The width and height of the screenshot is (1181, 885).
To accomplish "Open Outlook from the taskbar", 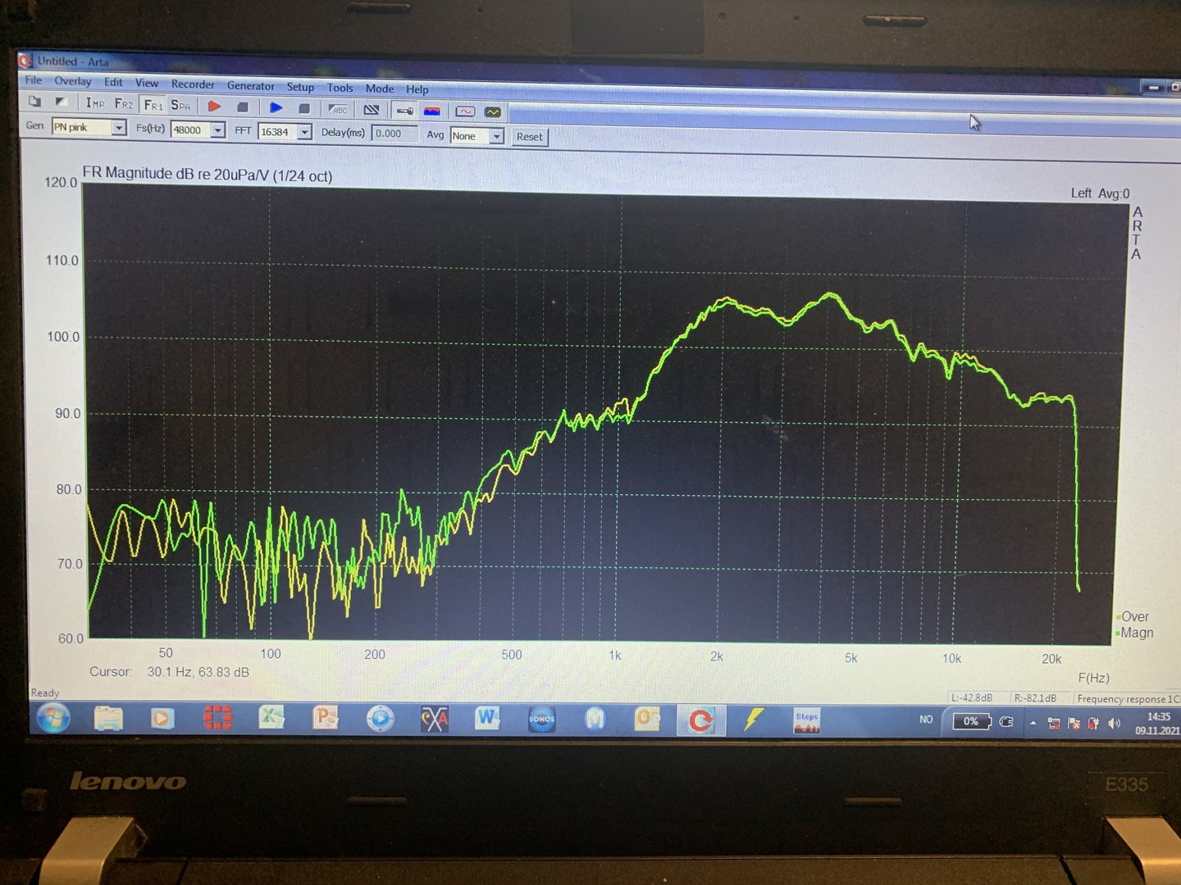I will [x=648, y=719].
